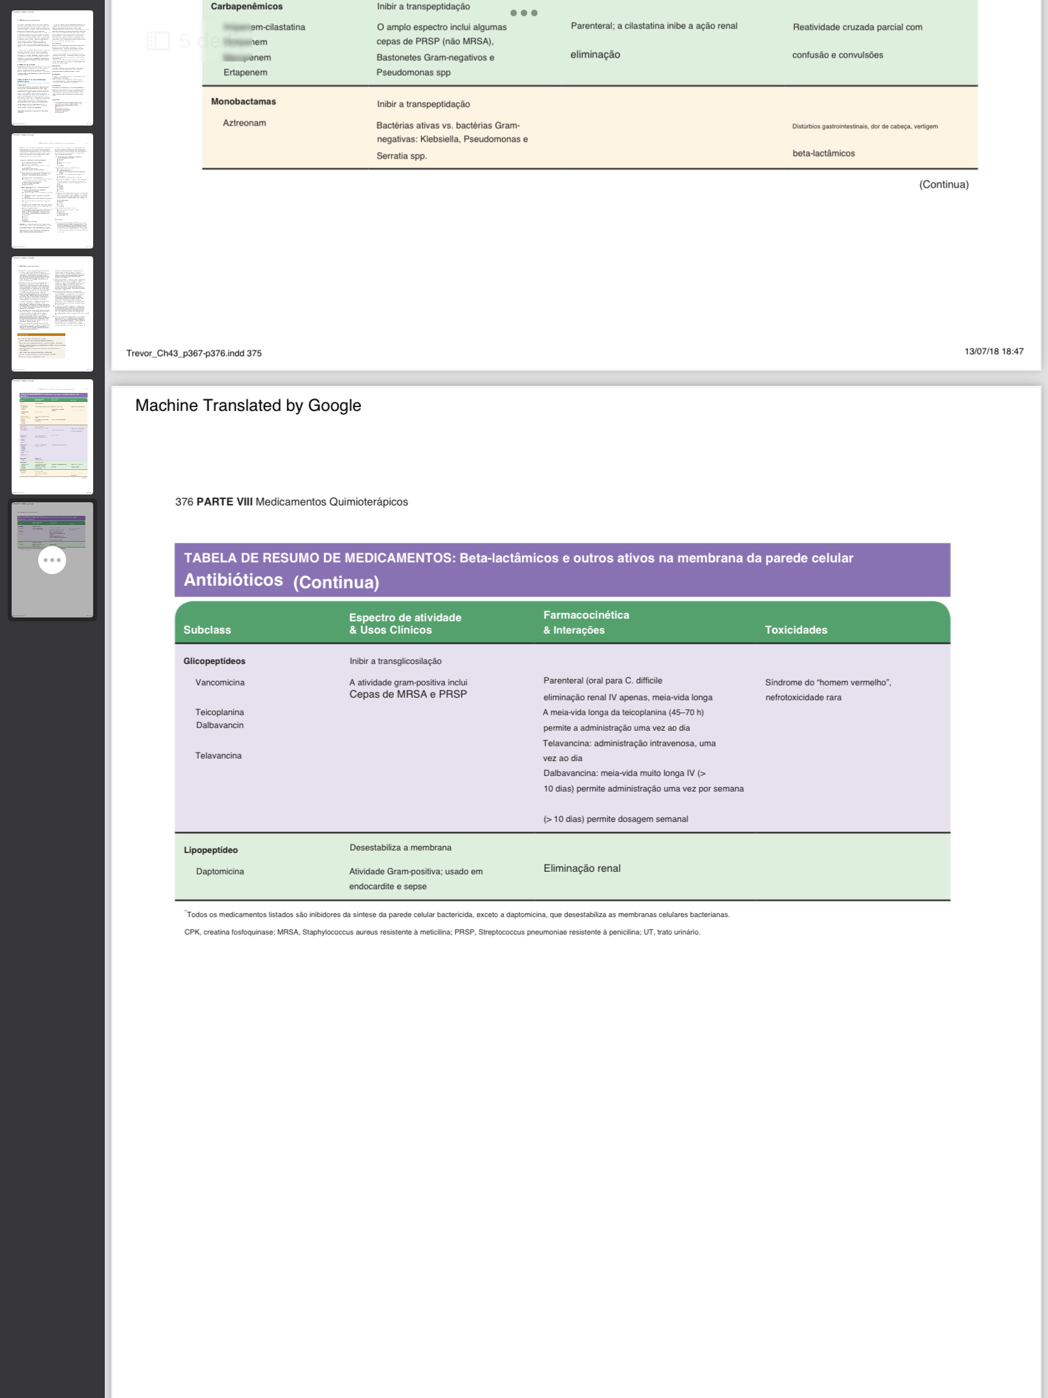The image size is (1048, 1398).
Task: Click 'Parenteral (oral para C. difficile' text
Action: click(x=603, y=680)
